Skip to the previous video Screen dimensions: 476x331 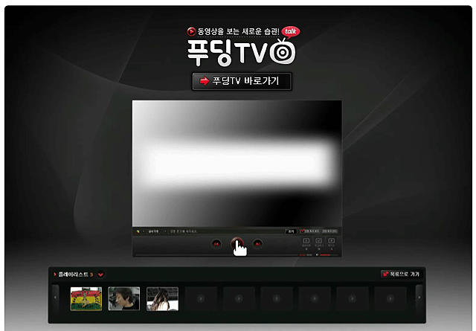point(216,244)
